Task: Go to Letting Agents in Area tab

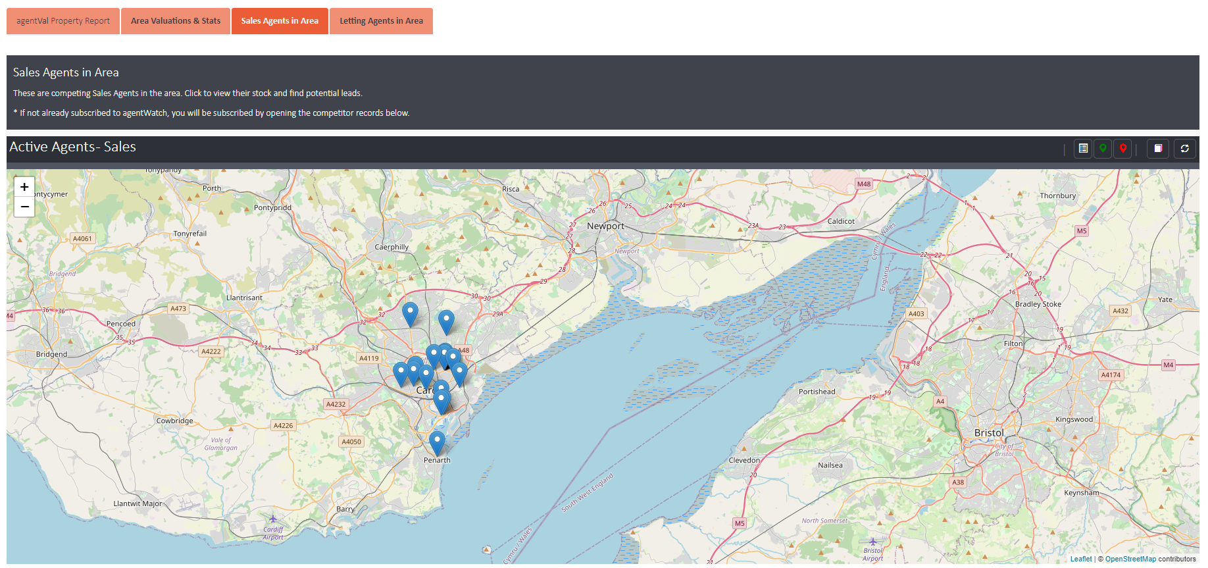Action: (x=381, y=21)
